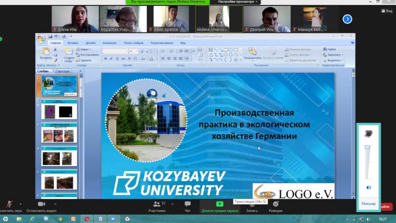Viewport: 396px width, 223px height.
Task: Select slide 4 thumbnail in panel
Action: point(59,156)
